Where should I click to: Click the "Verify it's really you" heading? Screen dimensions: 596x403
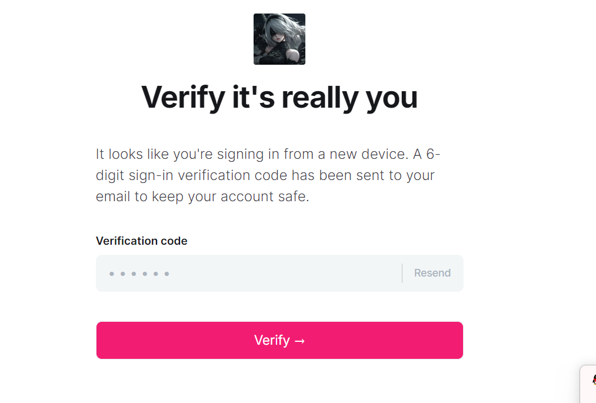click(279, 97)
